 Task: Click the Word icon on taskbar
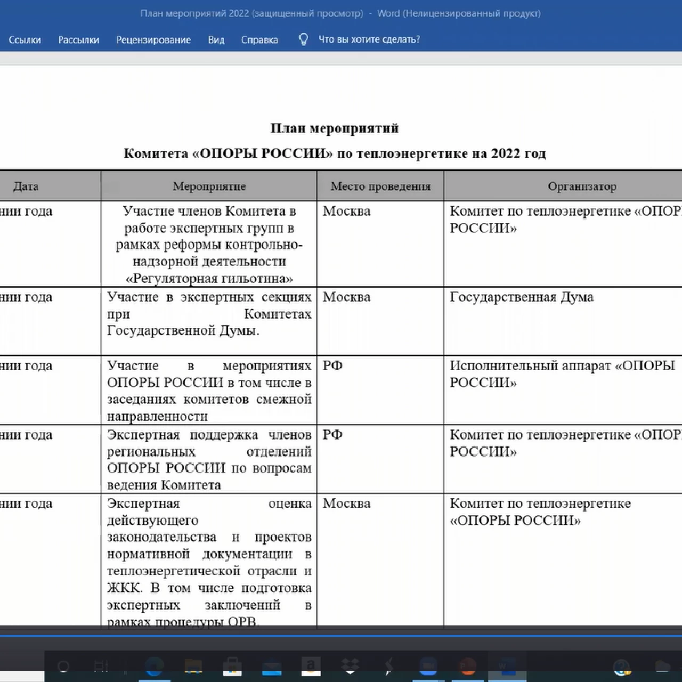(506, 667)
